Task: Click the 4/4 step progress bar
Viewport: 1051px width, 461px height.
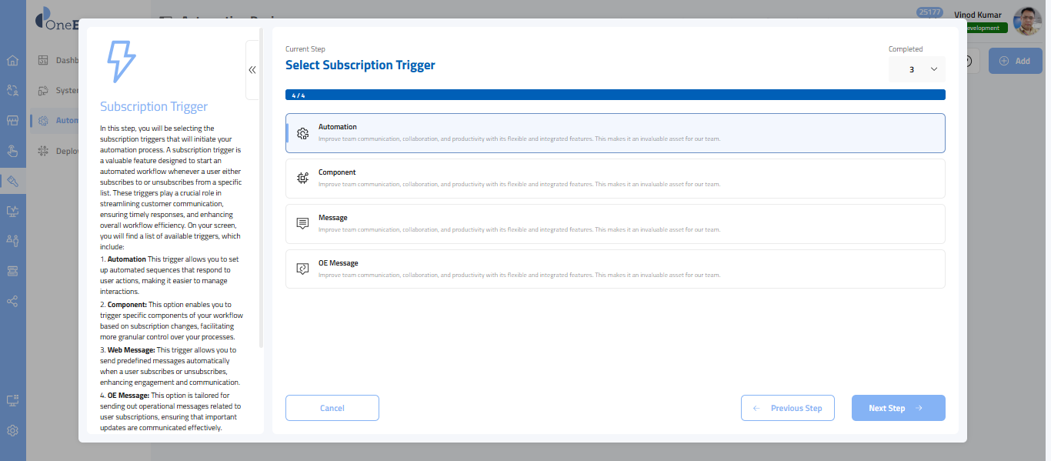Action: click(614, 95)
